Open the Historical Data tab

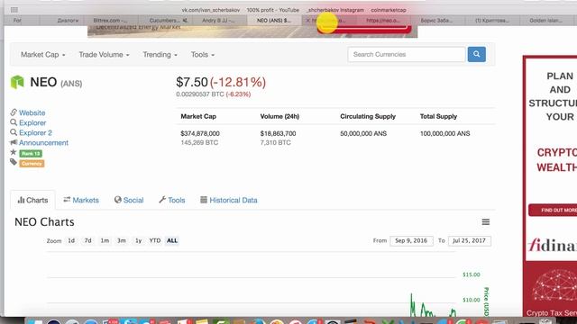coord(228,200)
